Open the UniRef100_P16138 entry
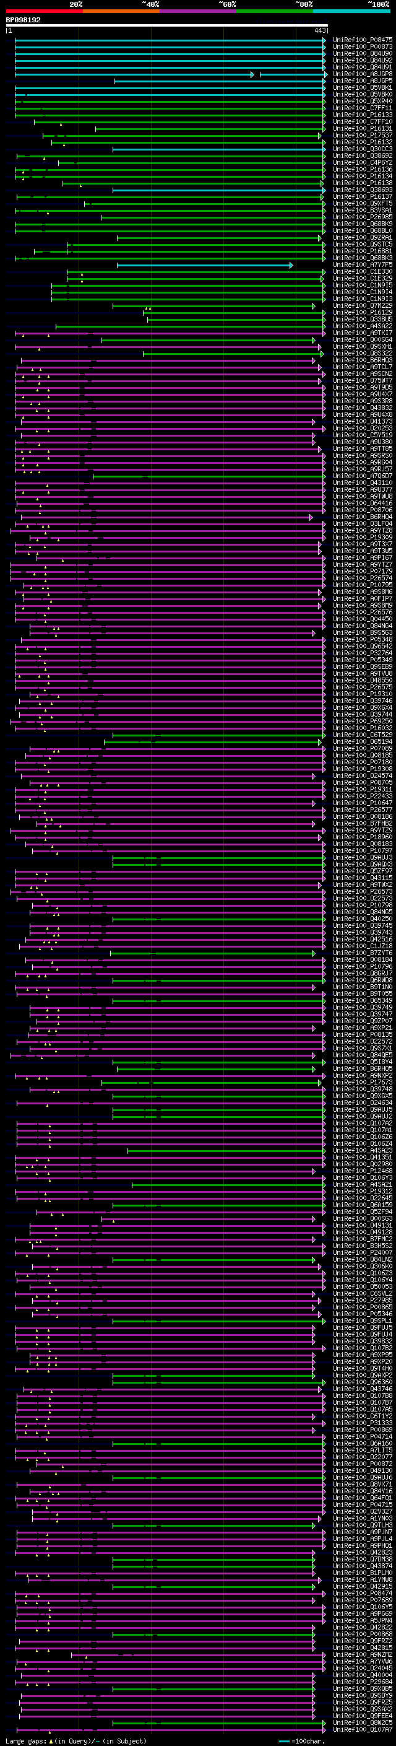Image resolution: width=396 pixels, height=1746 pixels. 362,183
